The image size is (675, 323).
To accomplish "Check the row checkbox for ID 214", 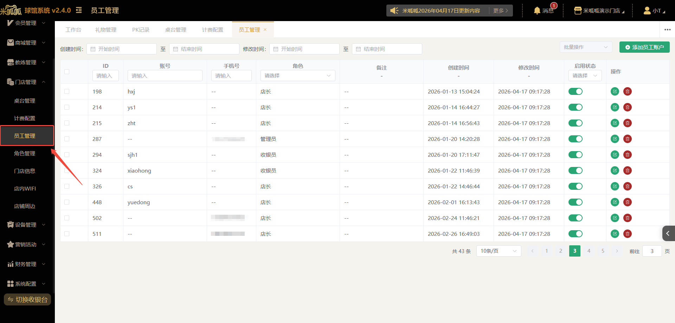I will [x=67, y=107].
